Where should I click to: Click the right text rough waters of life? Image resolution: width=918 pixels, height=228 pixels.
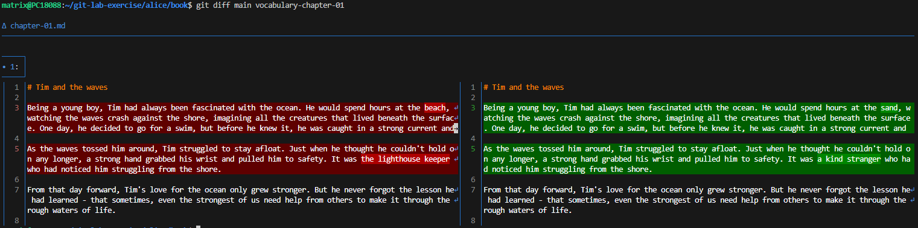point(528,211)
